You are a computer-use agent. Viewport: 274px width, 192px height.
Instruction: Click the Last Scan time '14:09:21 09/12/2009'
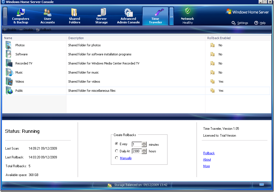(x=43, y=148)
